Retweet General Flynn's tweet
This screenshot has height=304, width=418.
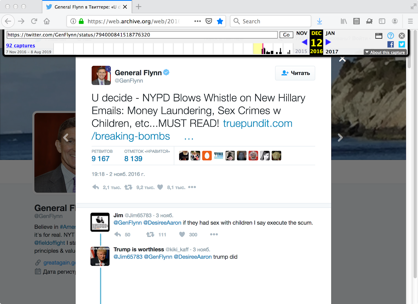point(128,187)
